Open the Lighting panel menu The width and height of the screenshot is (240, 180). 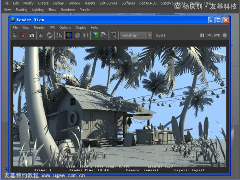(x=38, y=10)
